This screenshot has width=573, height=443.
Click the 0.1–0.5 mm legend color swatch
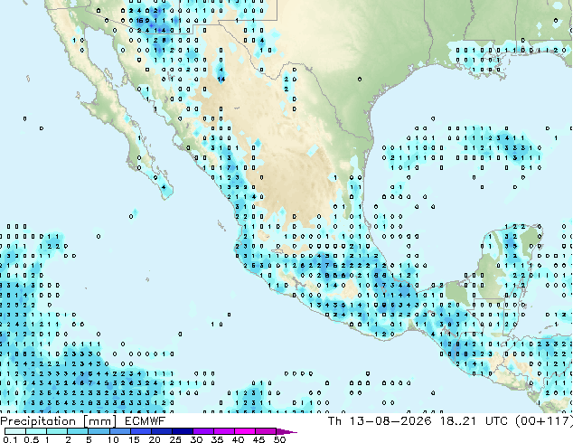[x=15, y=431]
